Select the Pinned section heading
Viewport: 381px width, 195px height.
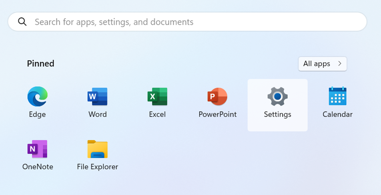point(40,63)
